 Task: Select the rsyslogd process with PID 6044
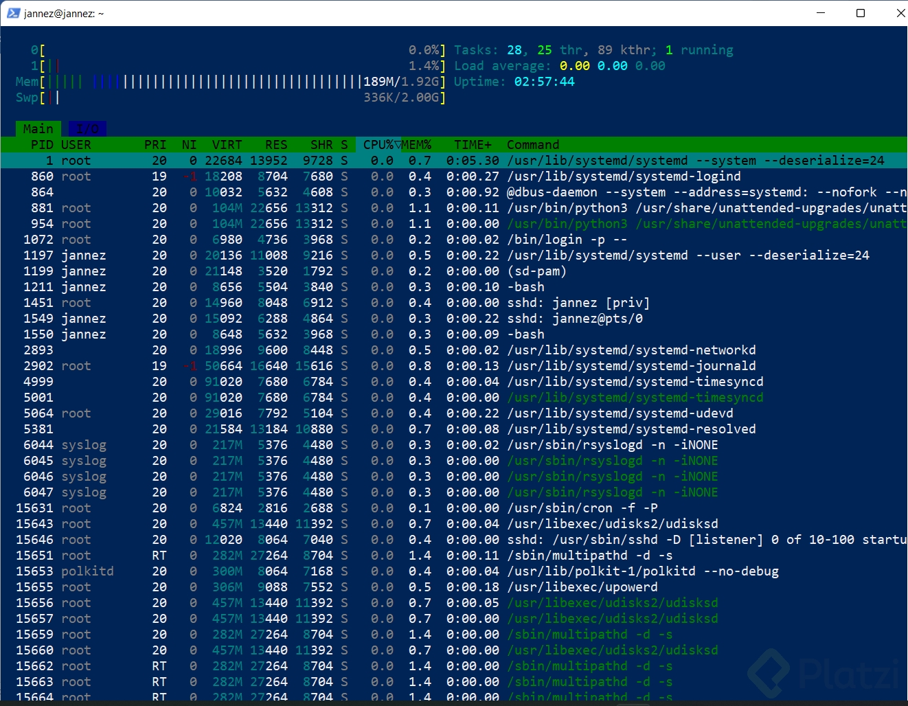pyautogui.click(x=454, y=445)
